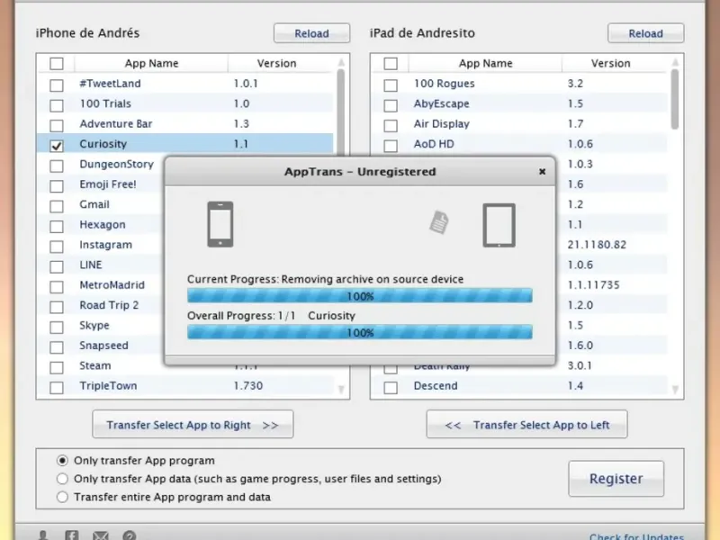Check the 100 Trials checkbox
Screen dimensions: 720x540
[x=57, y=105]
